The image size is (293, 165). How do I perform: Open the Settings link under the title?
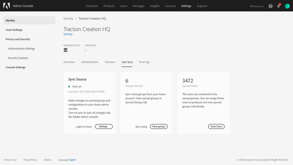[68, 34]
